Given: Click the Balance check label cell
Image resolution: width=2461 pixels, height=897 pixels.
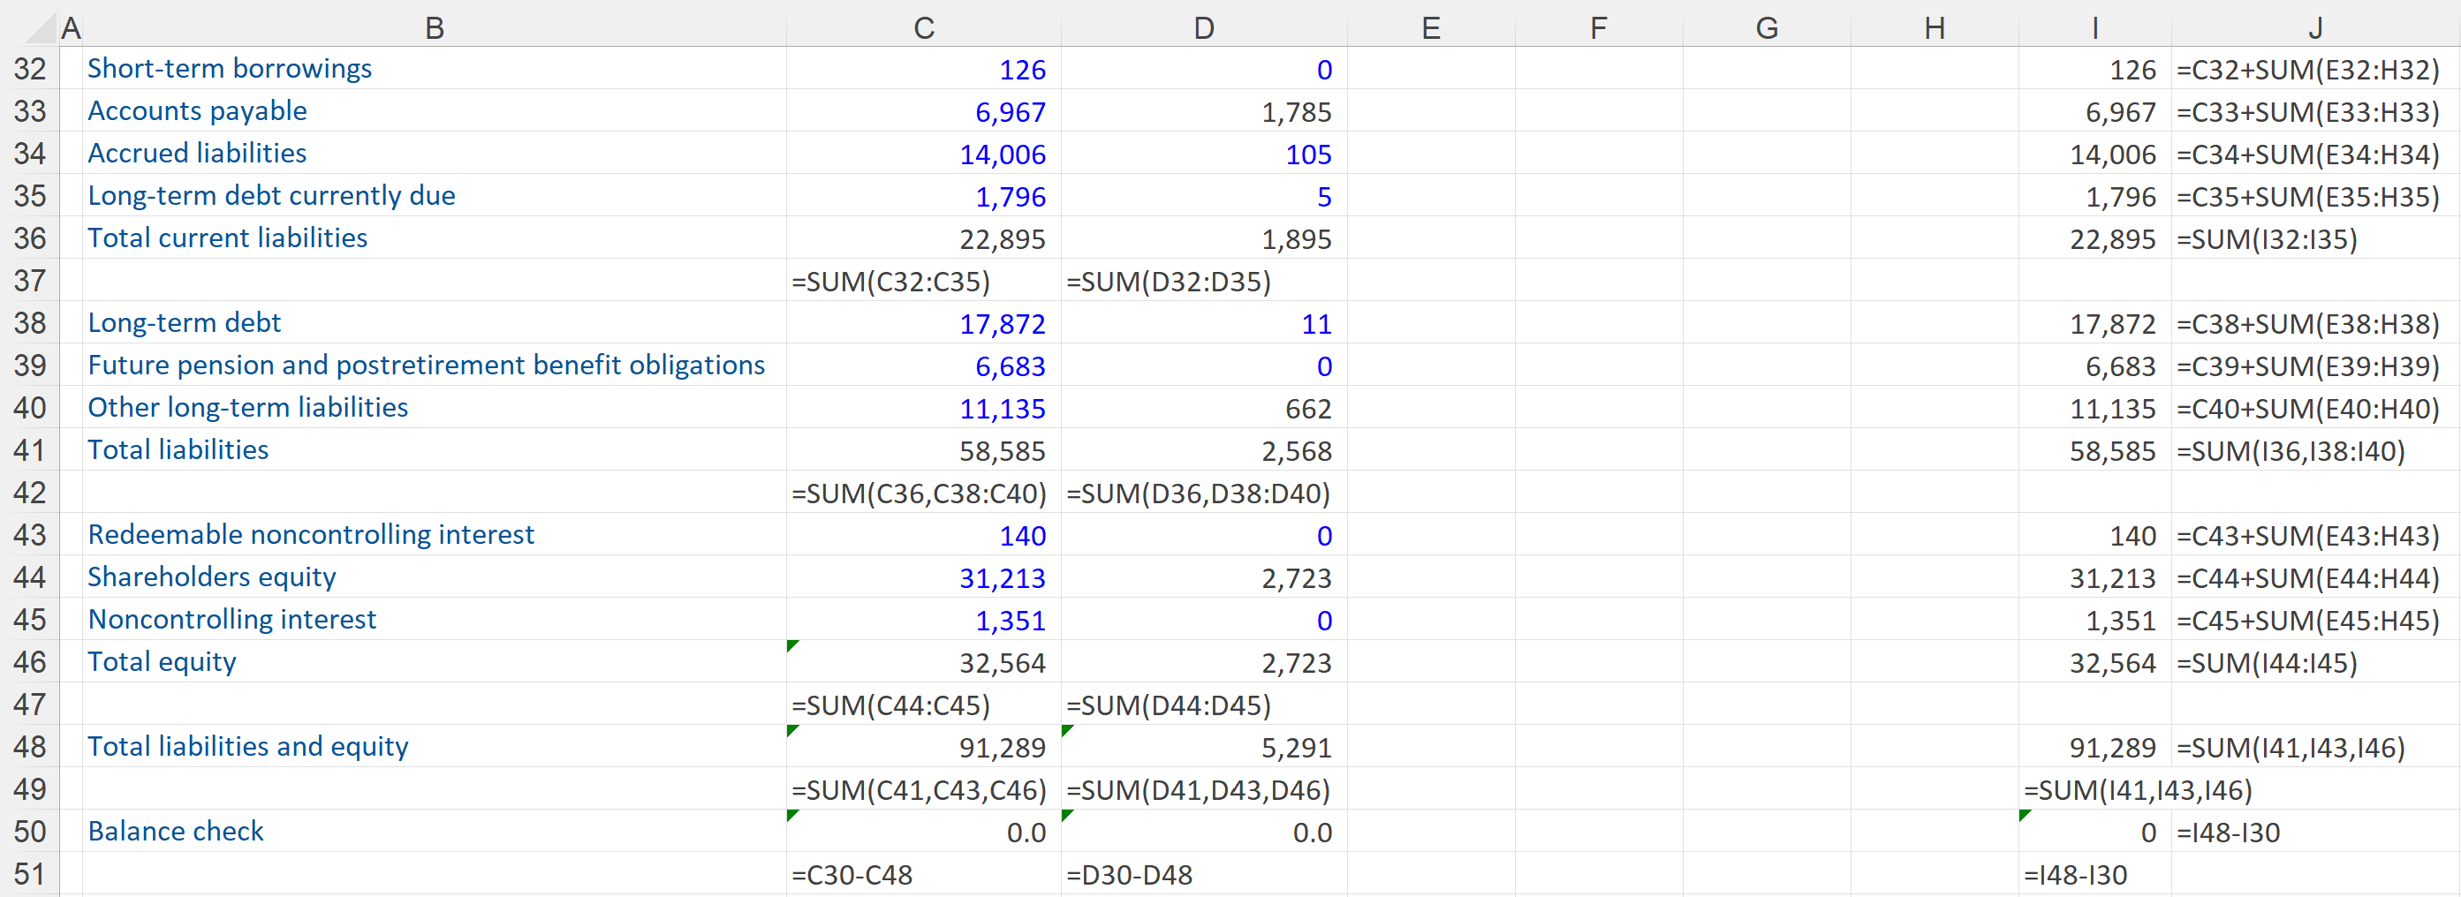Looking at the screenshot, I should coord(176,831).
